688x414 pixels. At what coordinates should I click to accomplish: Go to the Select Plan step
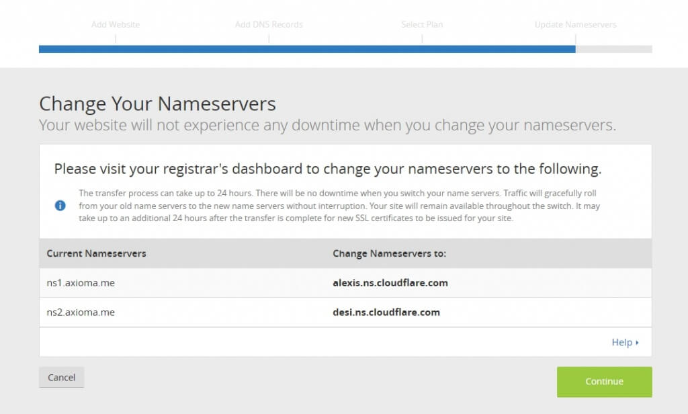pos(422,25)
